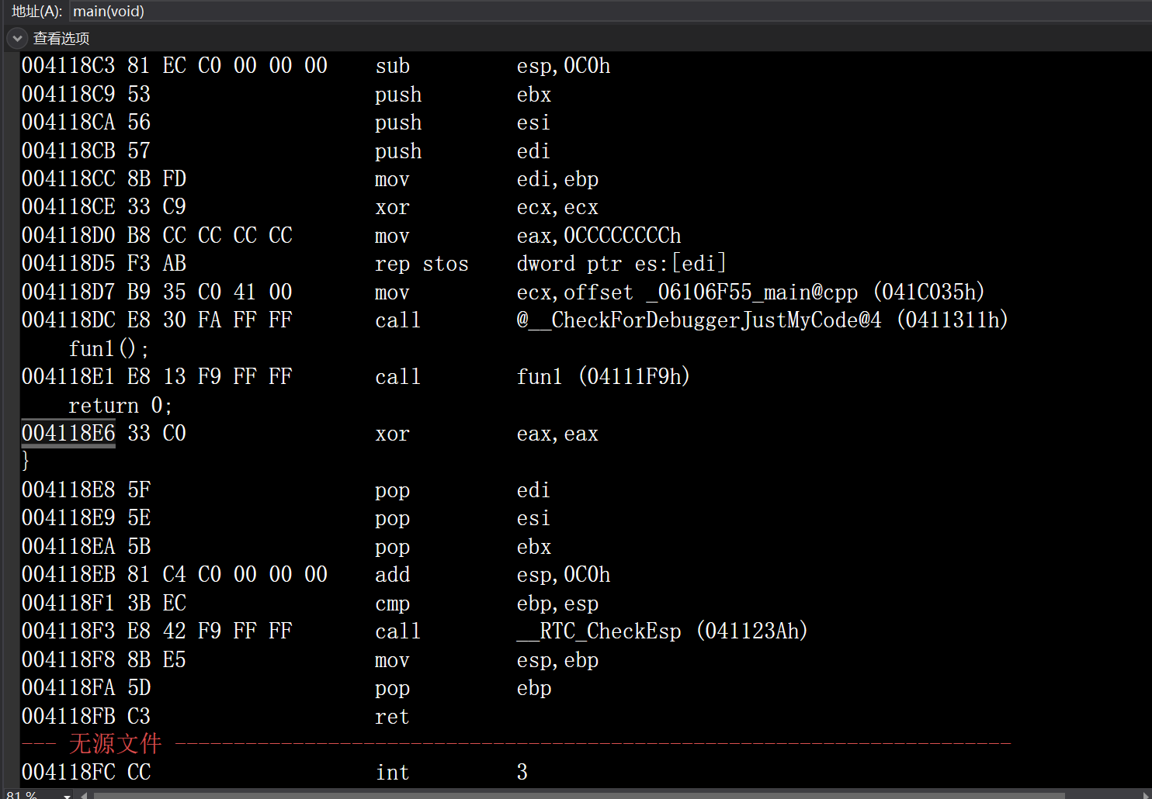
Task: Expand the 查看选项 viewing options chevron
Action: click(x=17, y=38)
